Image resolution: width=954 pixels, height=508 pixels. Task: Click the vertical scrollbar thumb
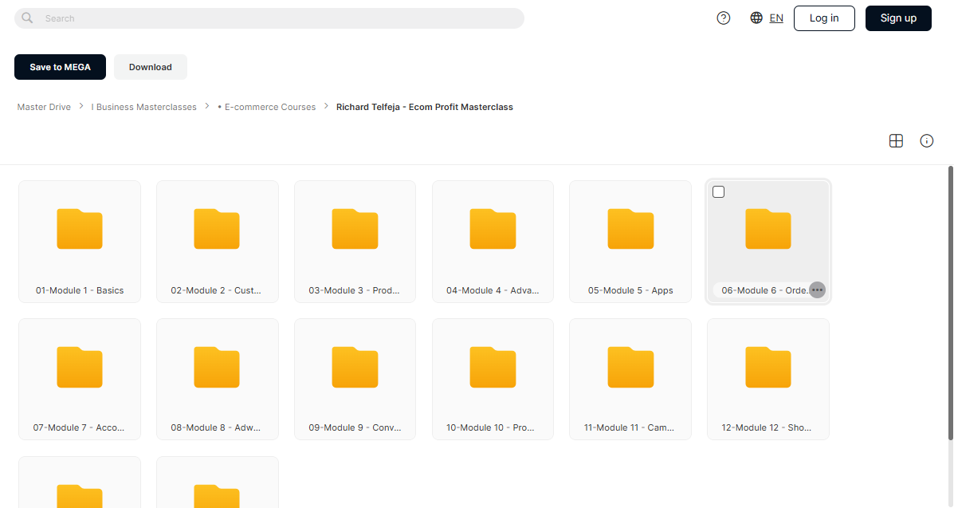point(950,303)
